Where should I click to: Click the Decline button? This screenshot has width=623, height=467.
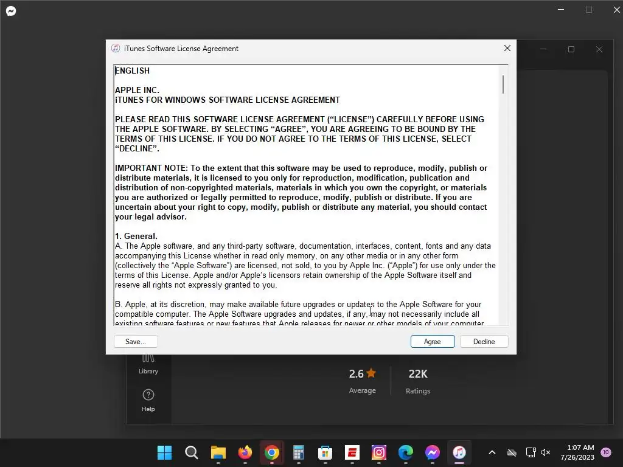(484, 342)
